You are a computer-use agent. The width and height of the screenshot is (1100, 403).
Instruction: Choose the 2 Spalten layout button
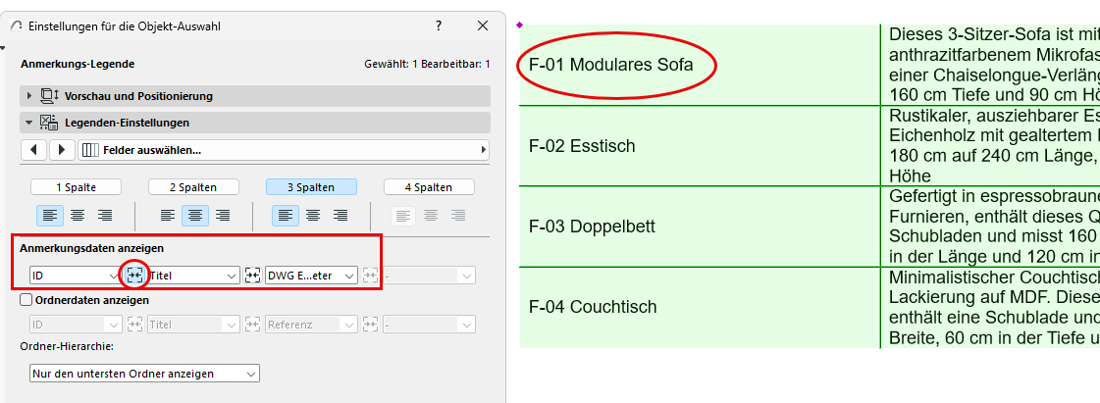[x=193, y=187]
